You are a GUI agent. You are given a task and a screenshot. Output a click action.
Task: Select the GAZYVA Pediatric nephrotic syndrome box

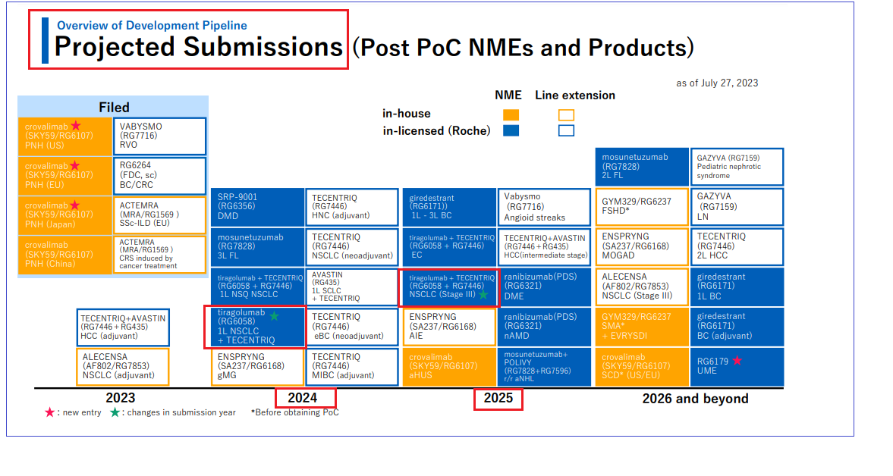point(737,167)
